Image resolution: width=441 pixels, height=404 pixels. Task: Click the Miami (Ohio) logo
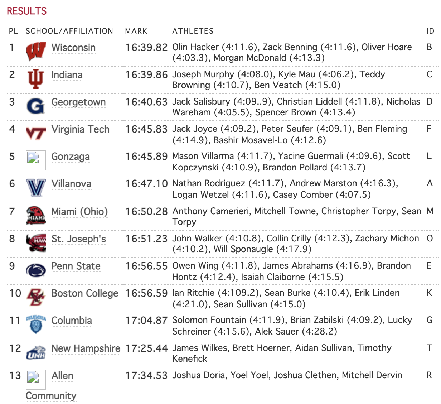click(x=36, y=215)
